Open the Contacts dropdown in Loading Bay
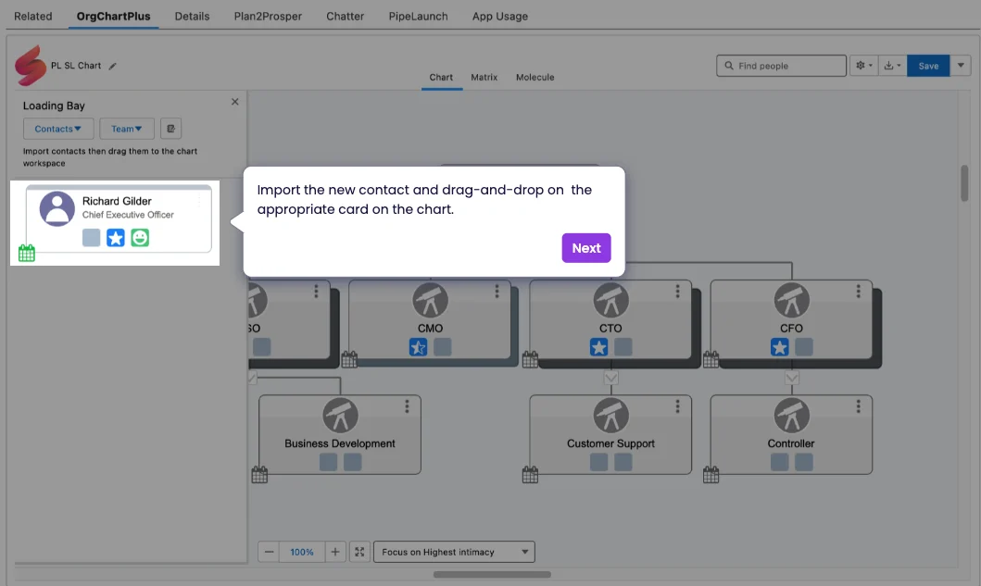 coord(58,129)
